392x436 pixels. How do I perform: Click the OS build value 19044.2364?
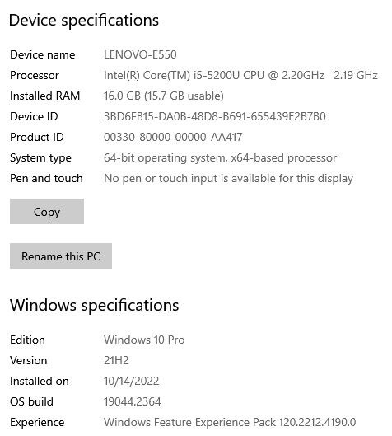[x=133, y=401]
